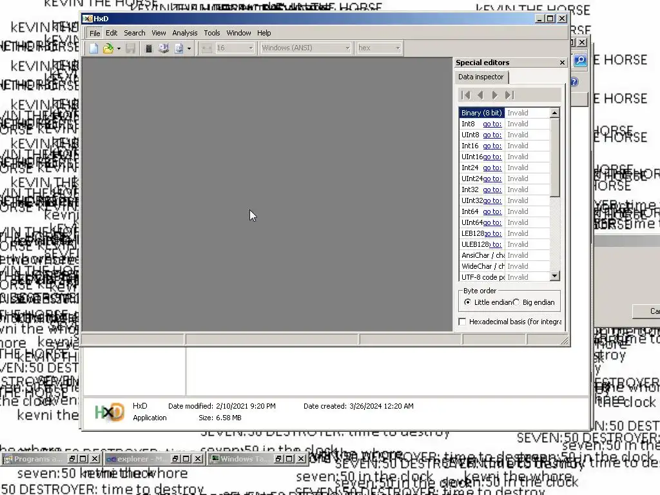Open main memory via the RAM chip icon

(x=149, y=48)
